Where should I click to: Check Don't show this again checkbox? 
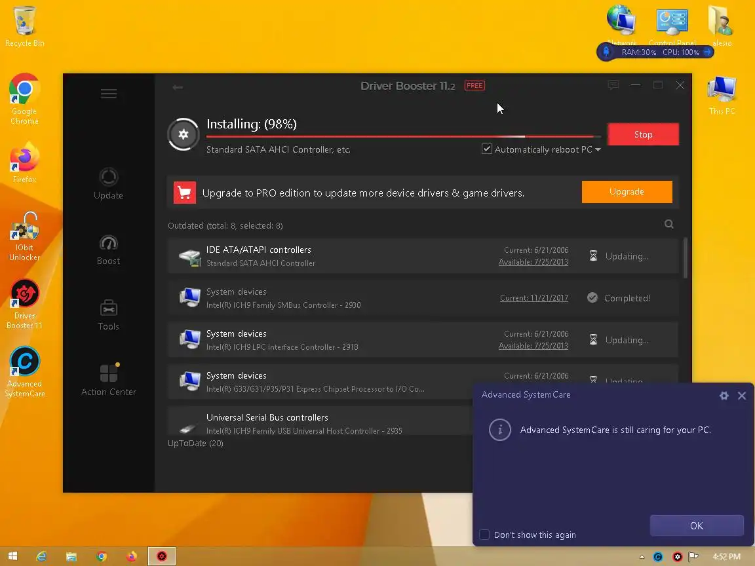pyautogui.click(x=484, y=535)
